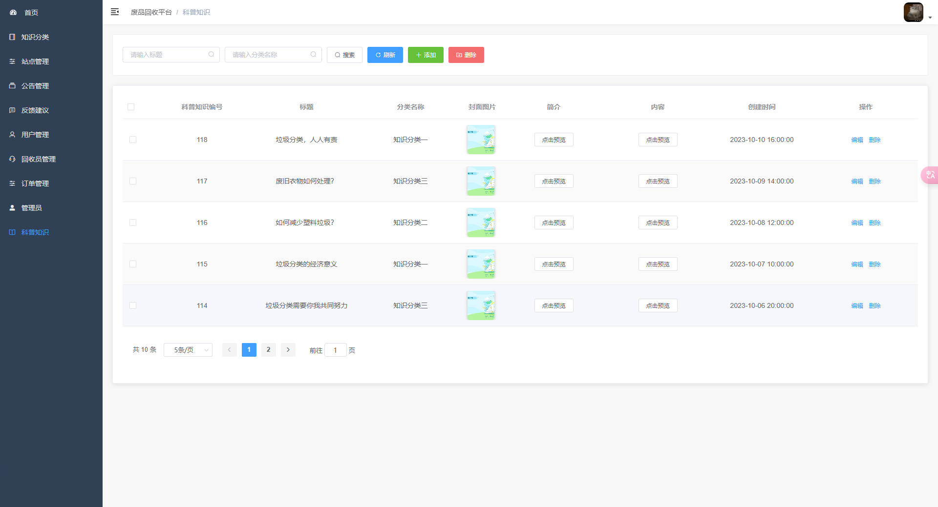Viewport: 938px width, 507px height.
Task: Click the book icon beside 知识分类
Action: point(12,37)
